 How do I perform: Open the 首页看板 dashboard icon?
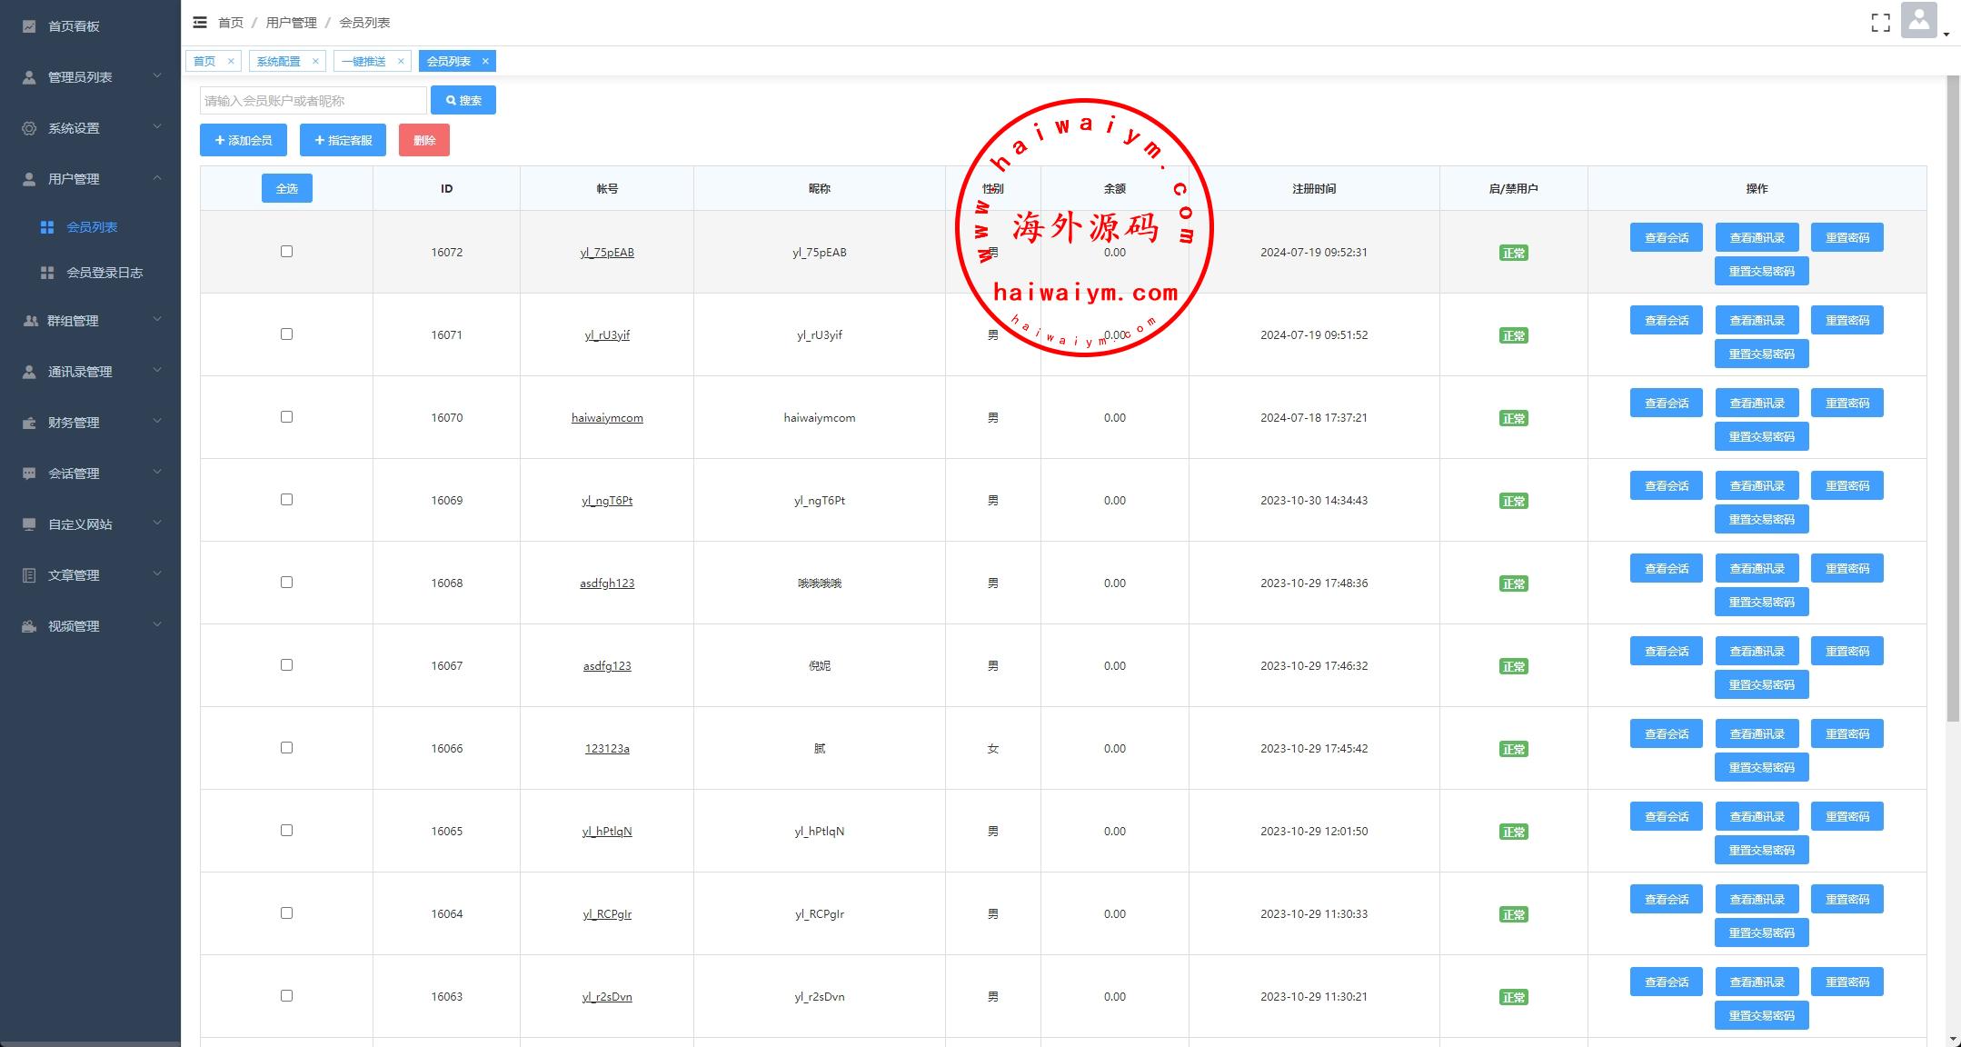point(29,26)
